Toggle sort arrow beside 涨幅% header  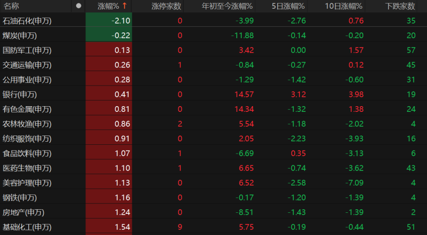click(124, 6)
